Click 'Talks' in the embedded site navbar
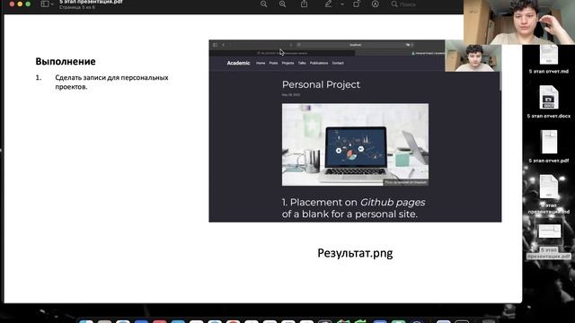Image resolution: width=575 pixels, height=323 pixels. [x=302, y=63]
